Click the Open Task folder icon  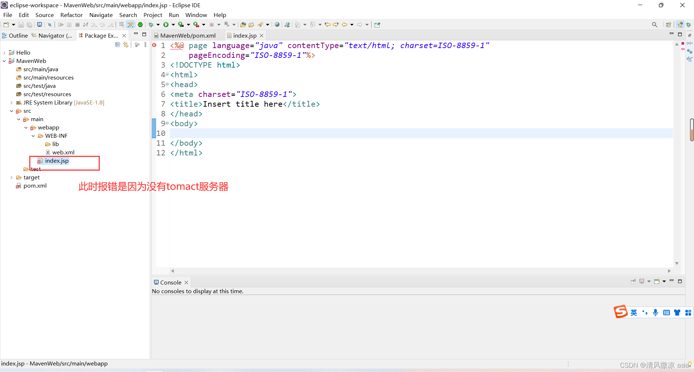click(x=252, y=25)
